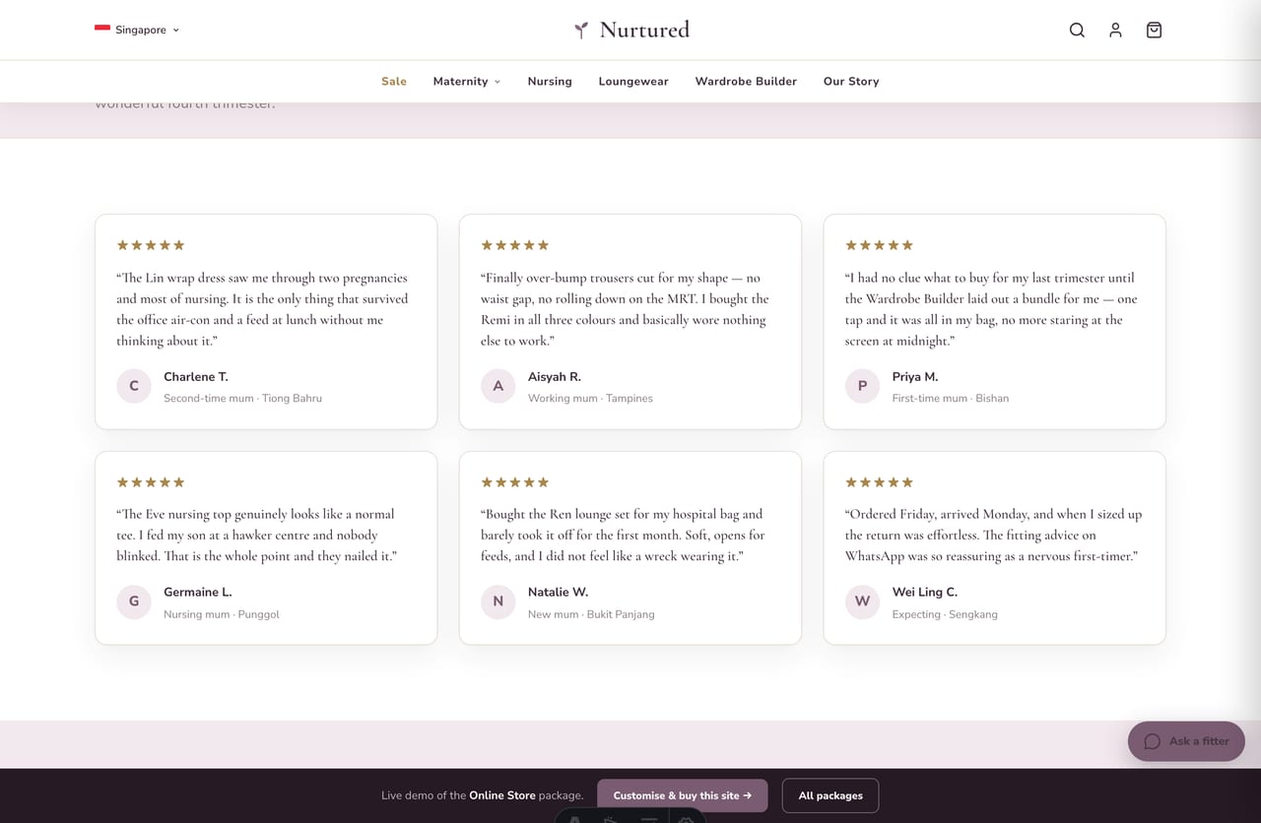
Task: Click 'Second-time mum · Tiong Bahru' text
Action: [242, 399]
